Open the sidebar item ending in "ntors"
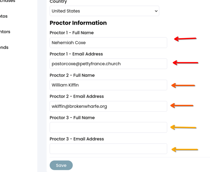Viewport: 210px width, 172px height. [5, 32]
